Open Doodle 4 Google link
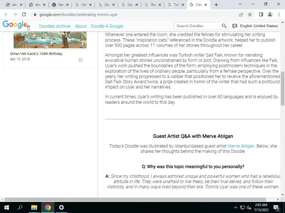The width and height of the screenshot is (285, 213). pos(107,26)
